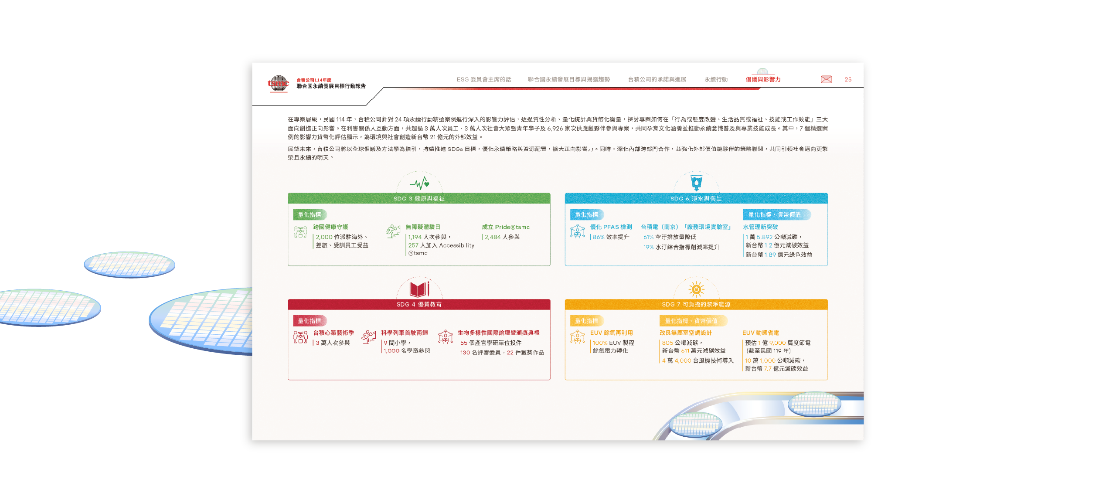Image resolution: width=1116 pixels, height=503 pixels.
Task: Click the 100% EUV 製程 text
Action: coord(613,343)
